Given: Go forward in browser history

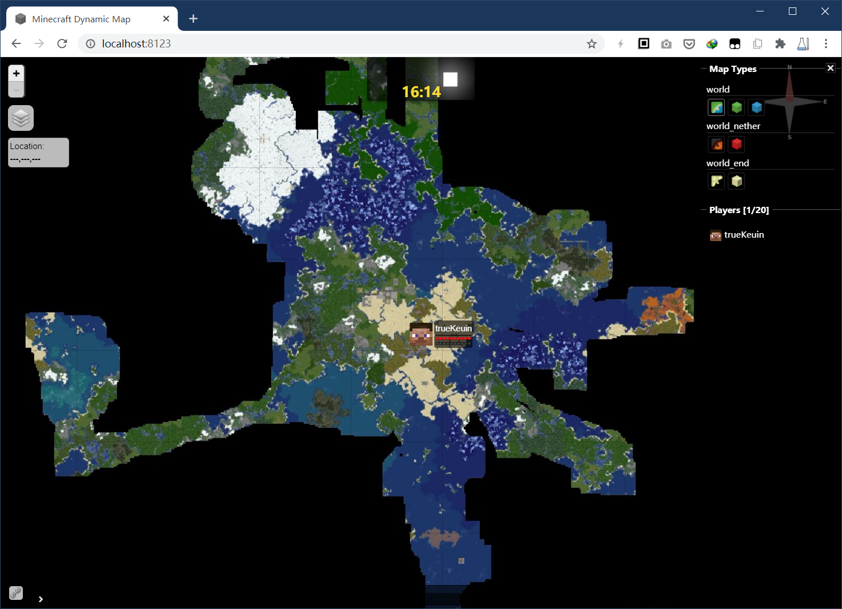Looking at the screenshot, I should (39, 43).
